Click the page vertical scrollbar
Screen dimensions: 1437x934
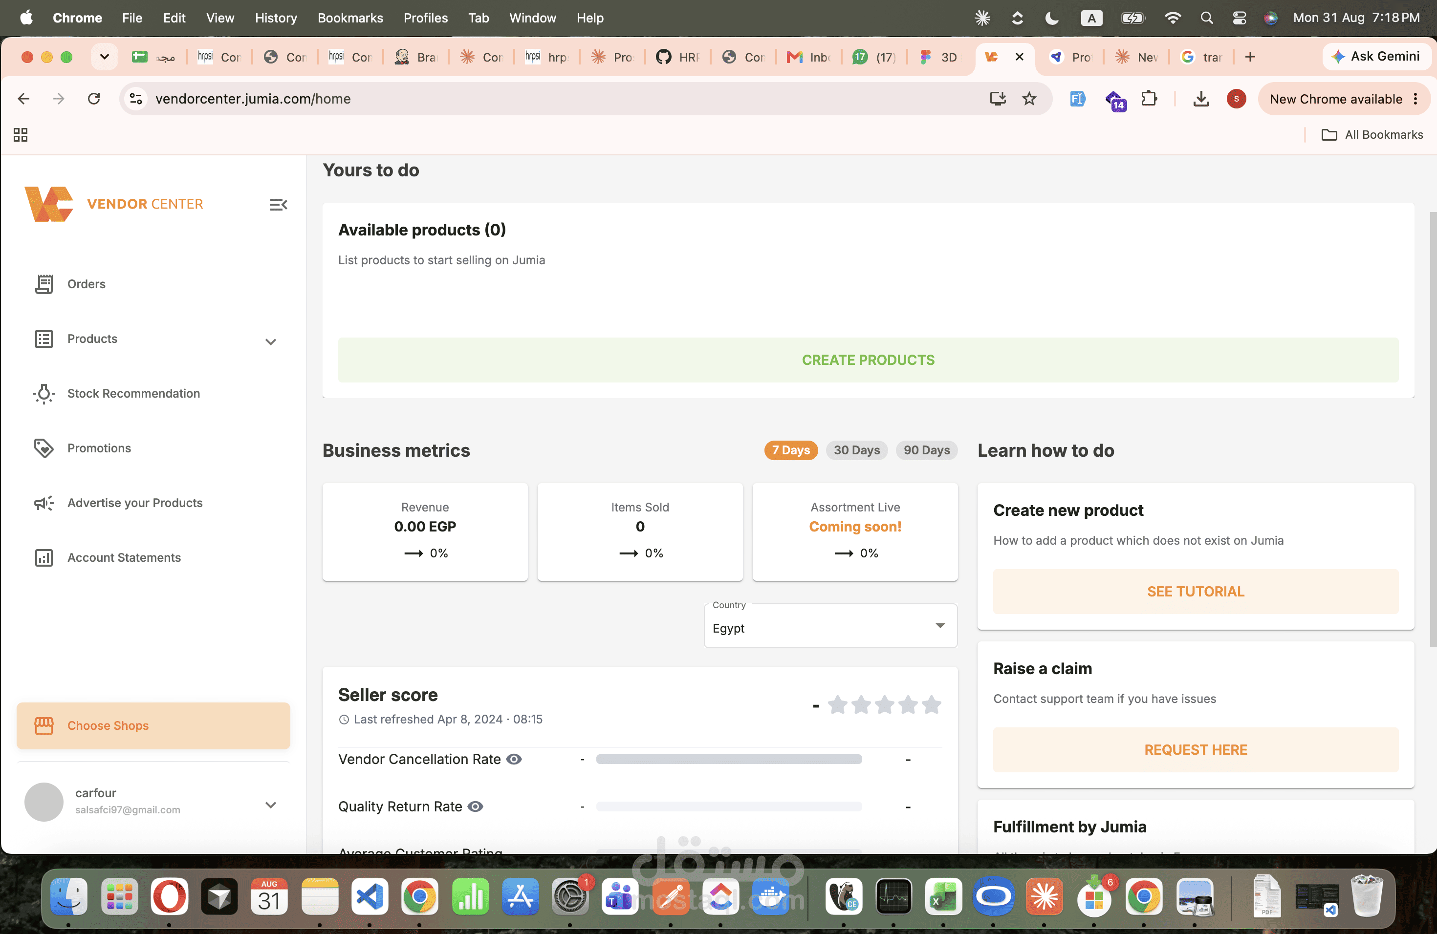1433,428
